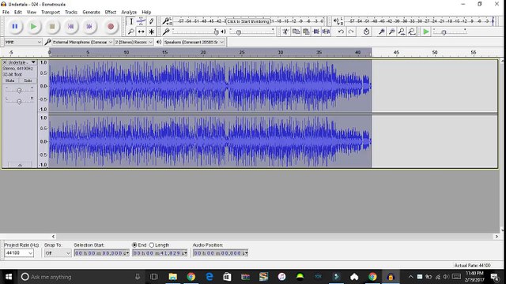The width and height of the screenshot is (506, 284).
Task: Click the Selection Start time field
Action: (102, 253)
